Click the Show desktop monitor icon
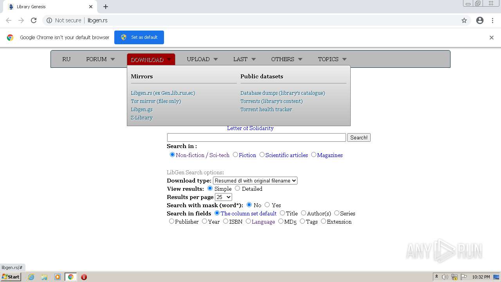The image size is (501, 282). pyautogui.click(x=496, y=277)
